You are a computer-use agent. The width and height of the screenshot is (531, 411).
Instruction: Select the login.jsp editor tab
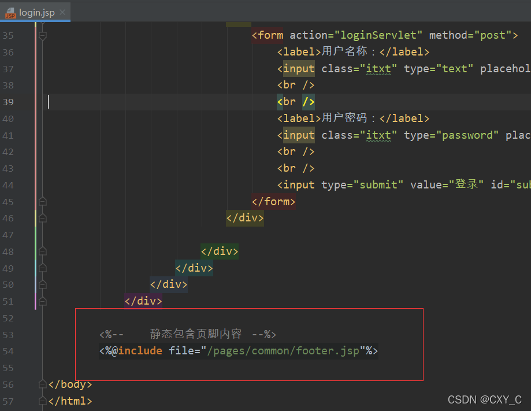click(x=35, y=12)
